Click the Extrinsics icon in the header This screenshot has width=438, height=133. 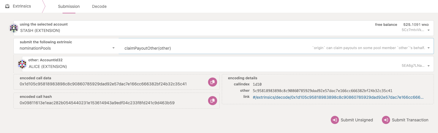tap(7, 6)
